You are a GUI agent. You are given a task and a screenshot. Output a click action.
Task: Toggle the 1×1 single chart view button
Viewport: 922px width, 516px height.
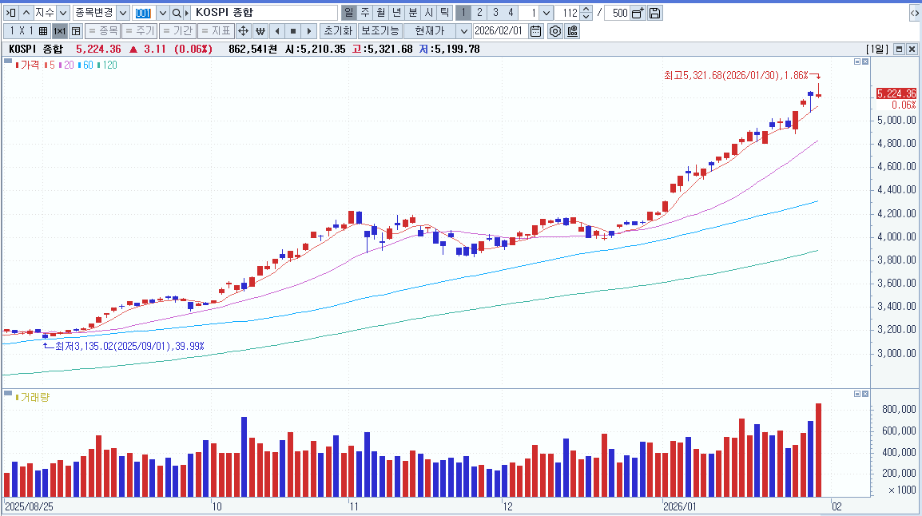click(x=59, y=31)
